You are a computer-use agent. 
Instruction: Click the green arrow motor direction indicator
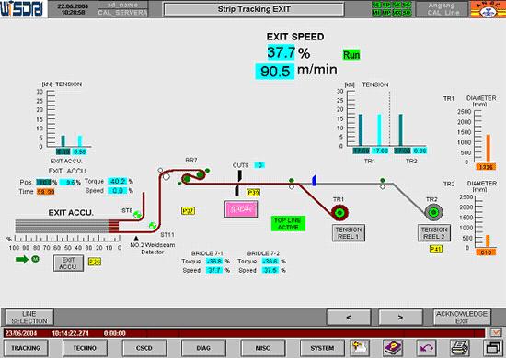(22, 259)
